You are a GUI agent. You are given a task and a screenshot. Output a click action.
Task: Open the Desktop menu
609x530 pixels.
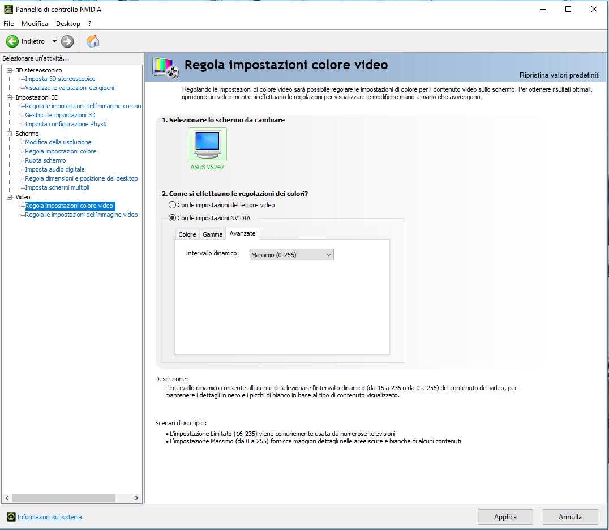tap(68, 24)
